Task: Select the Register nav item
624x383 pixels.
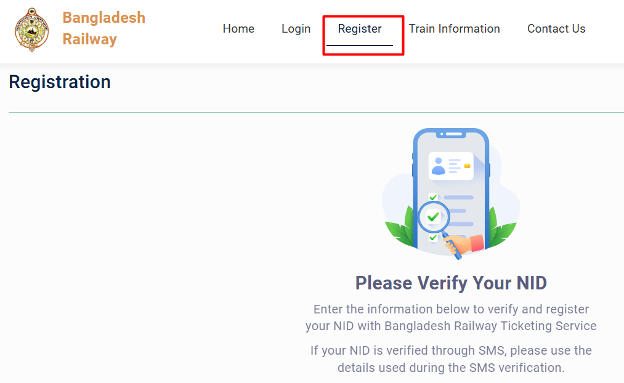Action: click(360, 29)
